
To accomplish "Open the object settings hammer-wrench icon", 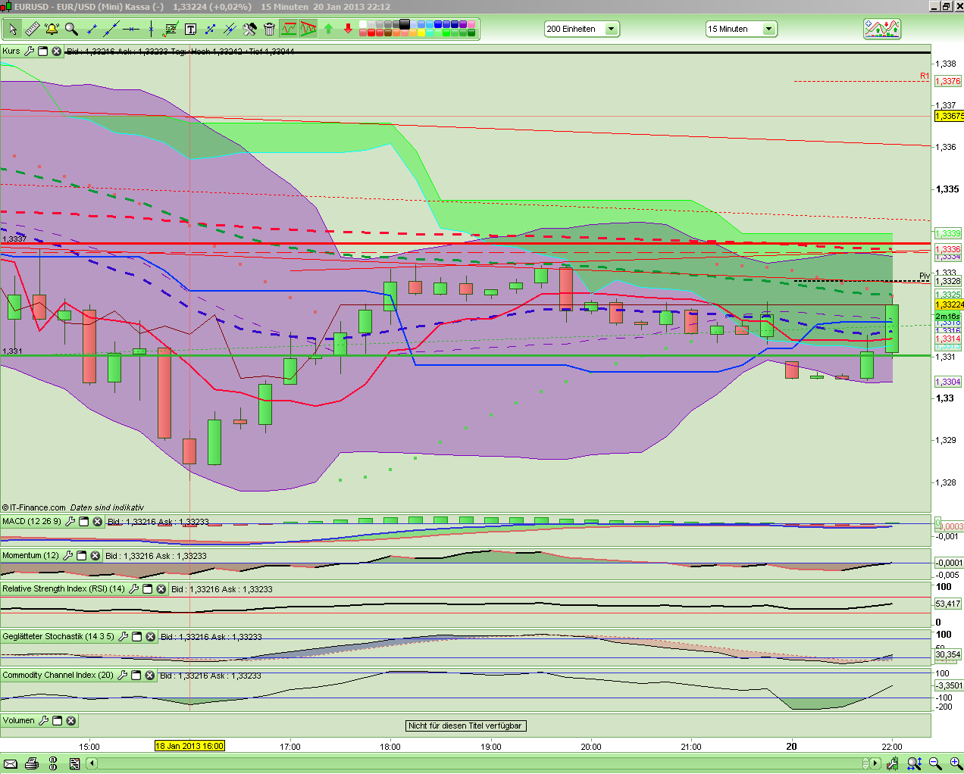I will point(249,29).
